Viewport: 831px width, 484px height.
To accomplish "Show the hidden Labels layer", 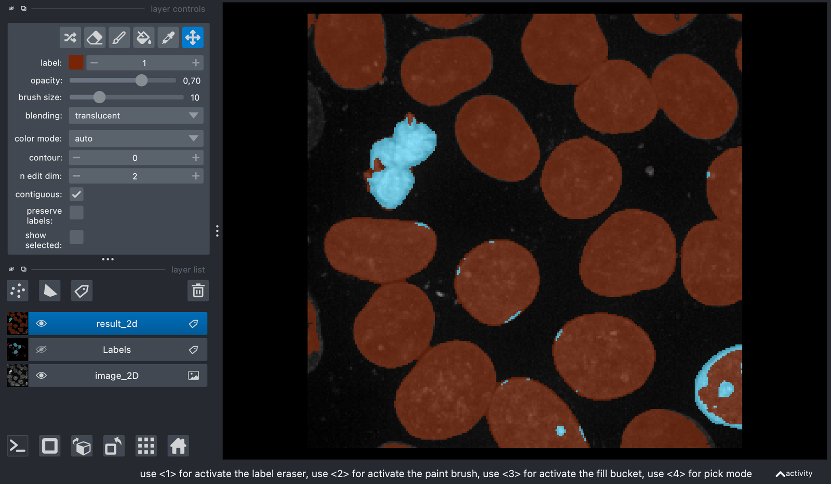I will pyautogui.click(x=42, y=350).
